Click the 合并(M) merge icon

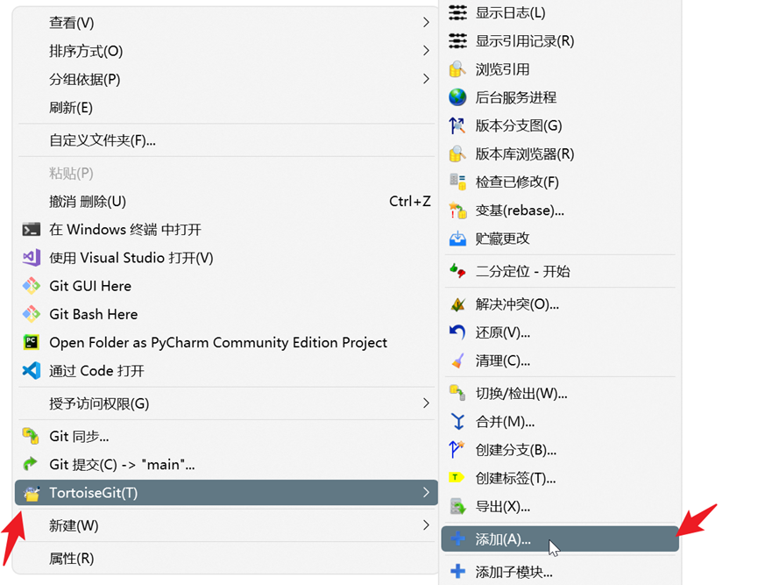[x=457, y=422]
